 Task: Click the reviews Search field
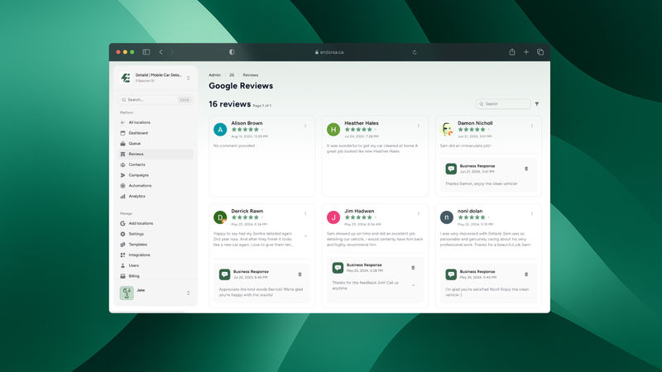pyautogui.click(x=503, y=104)
